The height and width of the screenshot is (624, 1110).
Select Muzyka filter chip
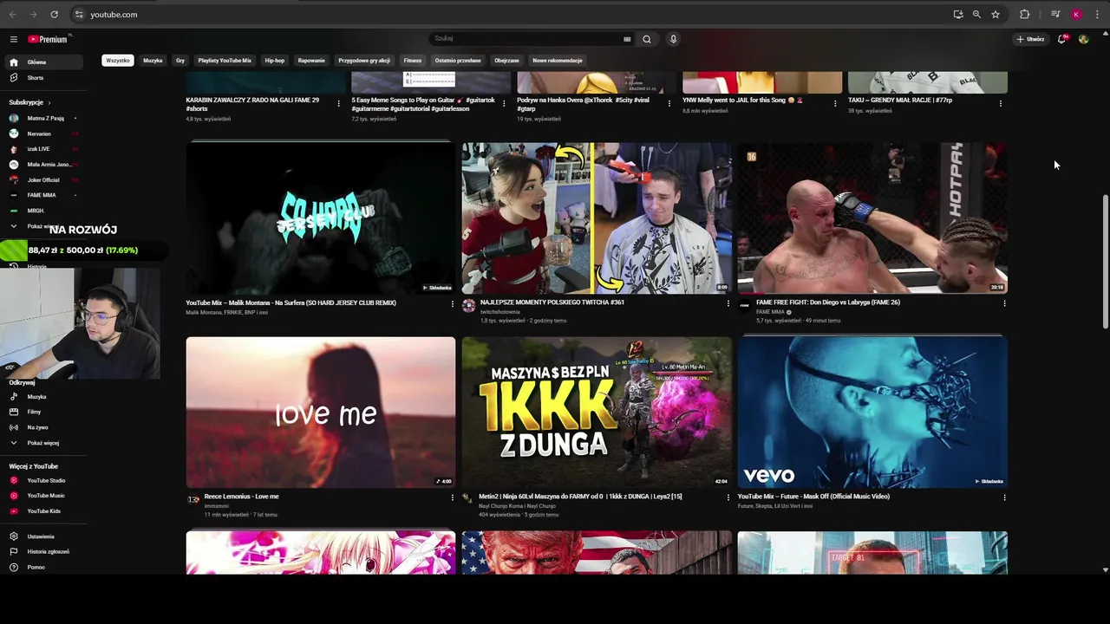point(153,61)
